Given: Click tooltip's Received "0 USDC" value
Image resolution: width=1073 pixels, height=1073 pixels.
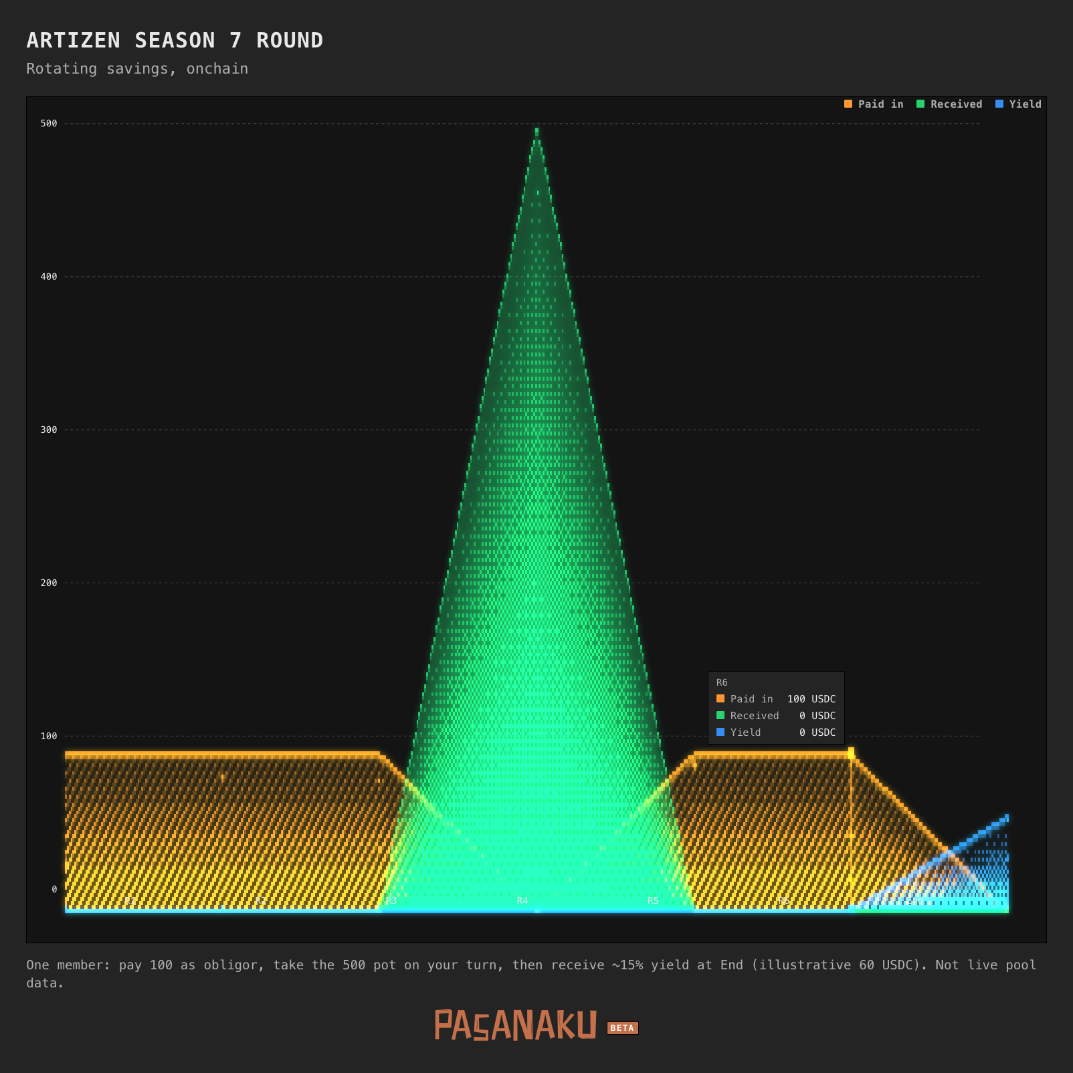Looking at the screenshot, I should (x=817, y=716).
